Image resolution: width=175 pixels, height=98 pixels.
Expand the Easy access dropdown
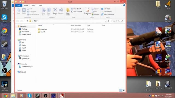77,11
